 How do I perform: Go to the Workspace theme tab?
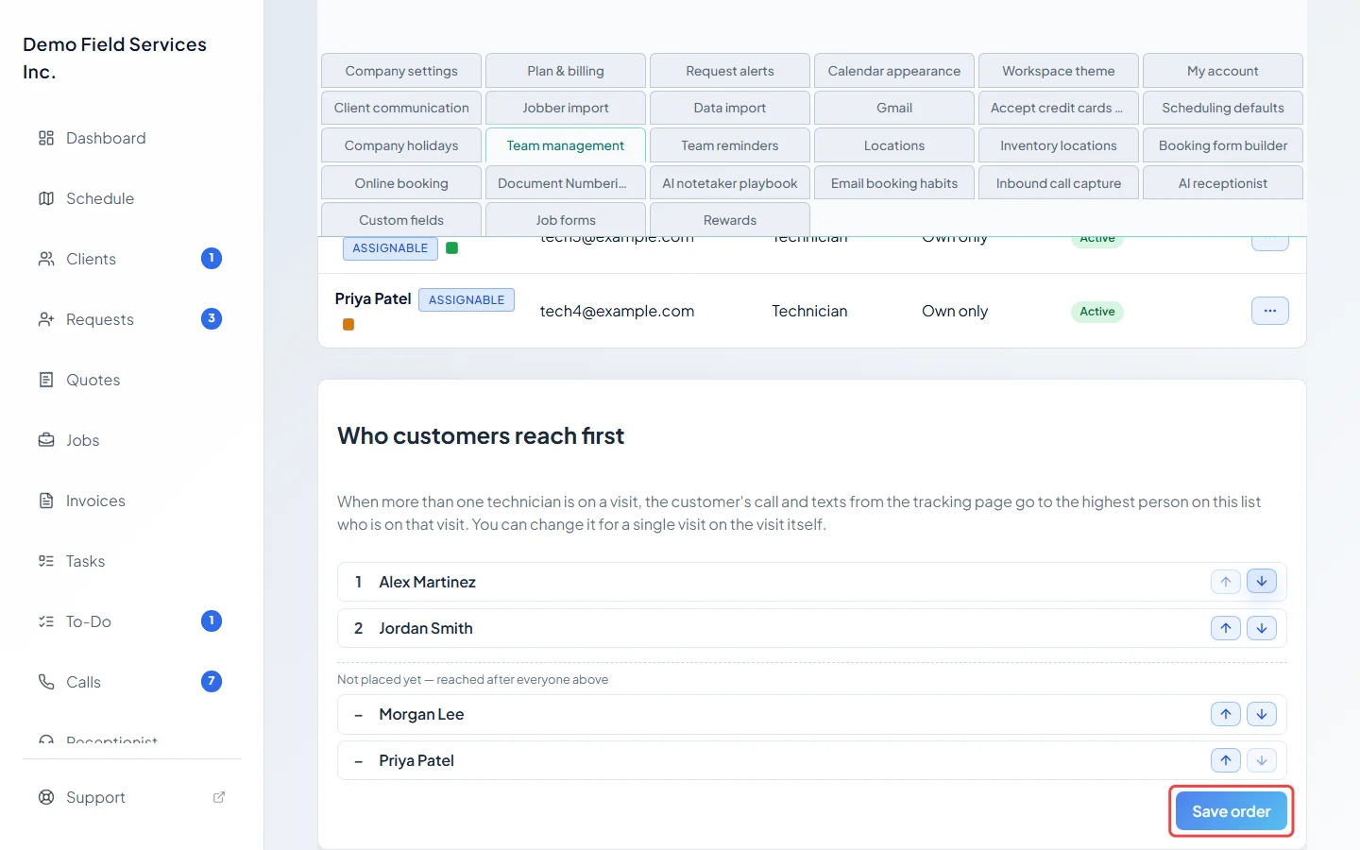tap(1059, 71)
